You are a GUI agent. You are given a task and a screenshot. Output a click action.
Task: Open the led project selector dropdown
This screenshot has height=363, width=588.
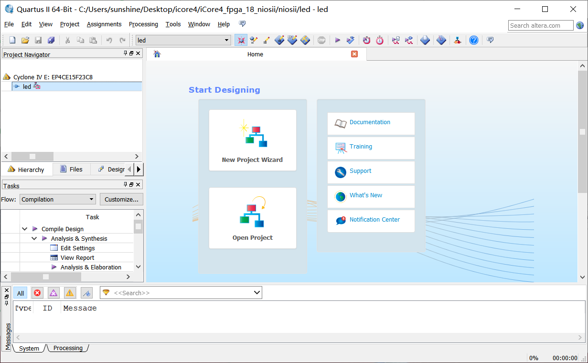tap(183, 40)
